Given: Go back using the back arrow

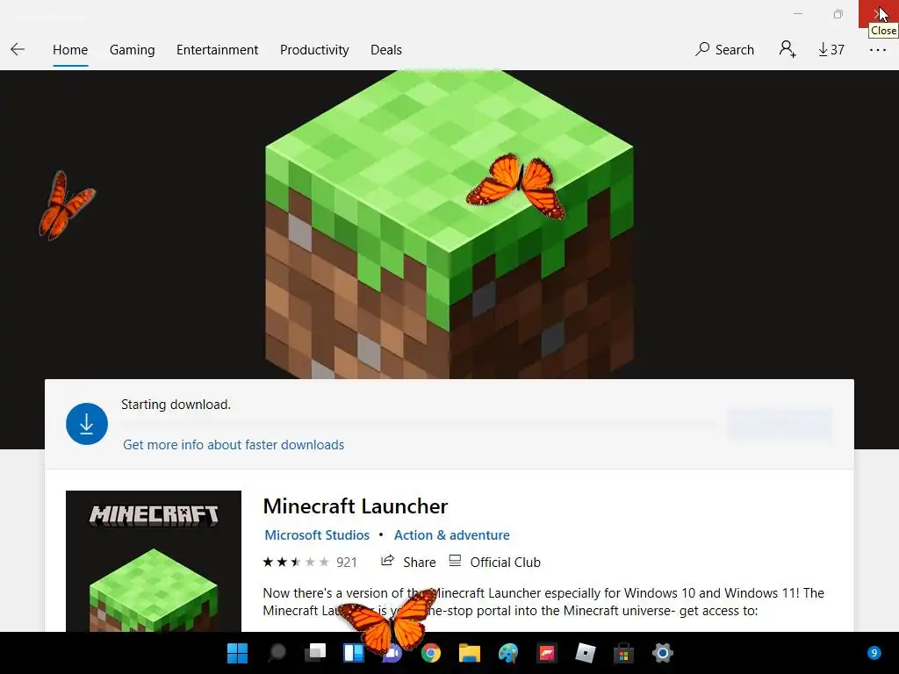Looking at the screenshot, I should (x=18, y=50).
